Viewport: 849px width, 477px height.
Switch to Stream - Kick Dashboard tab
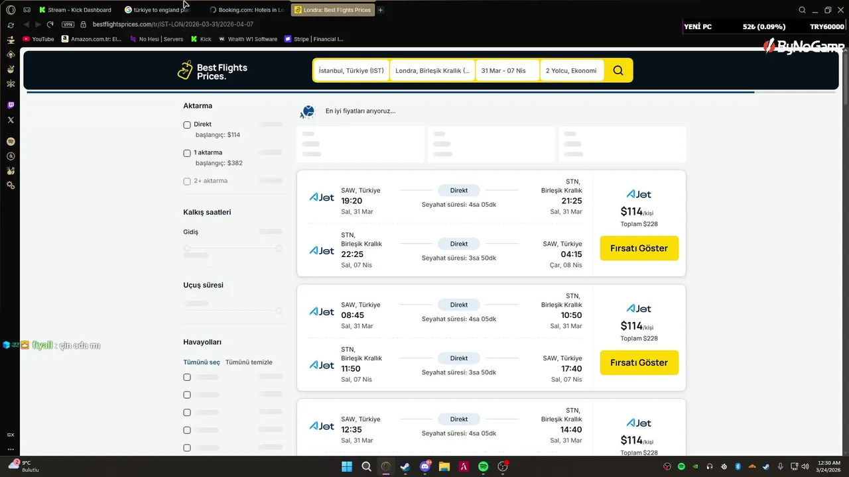[76, 10]
